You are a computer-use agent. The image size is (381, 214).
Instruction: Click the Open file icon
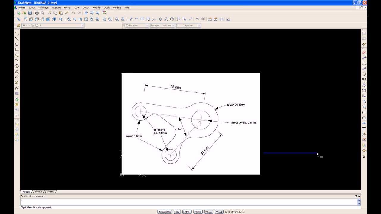(24, 13)
